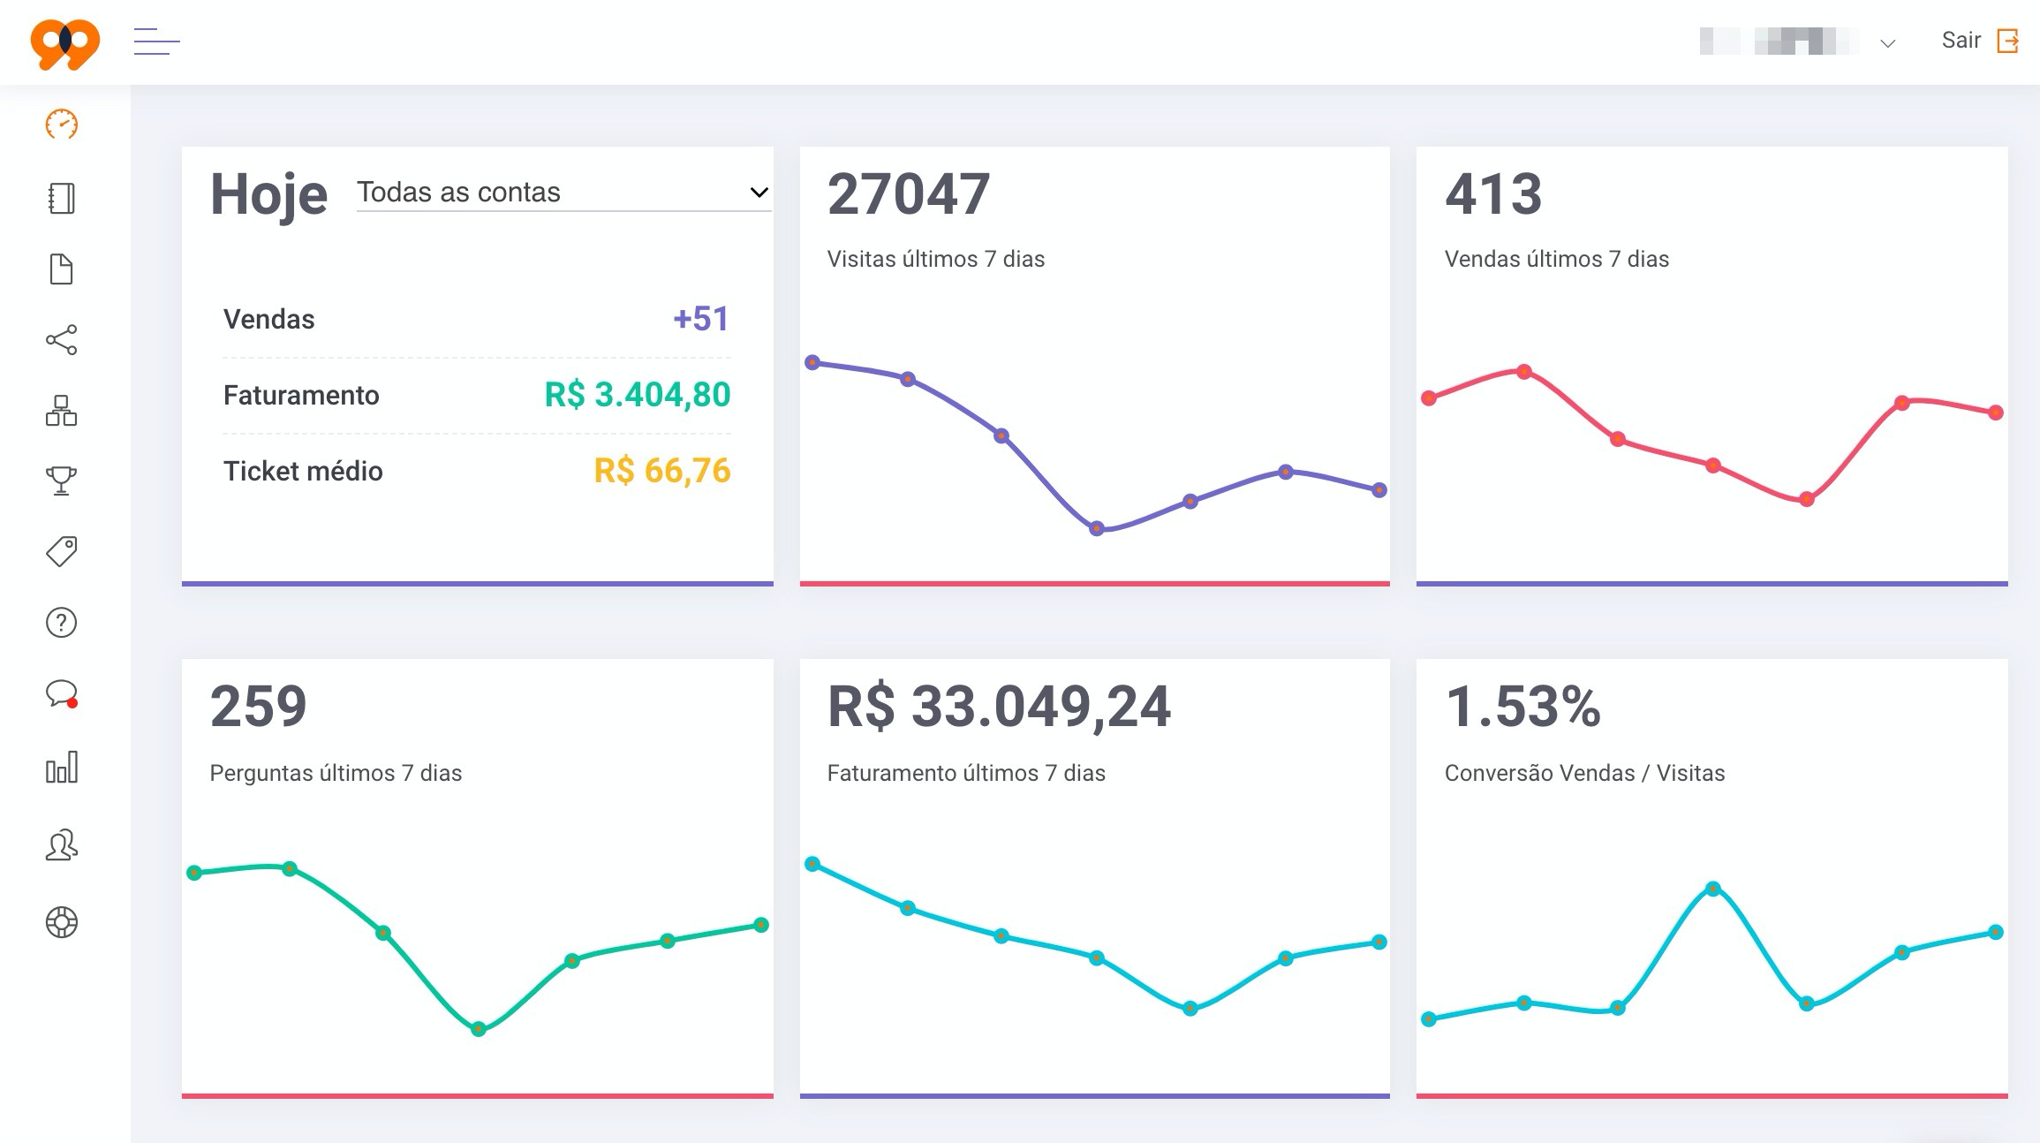Expand the user account chevron

click(x=1888, y=42)
